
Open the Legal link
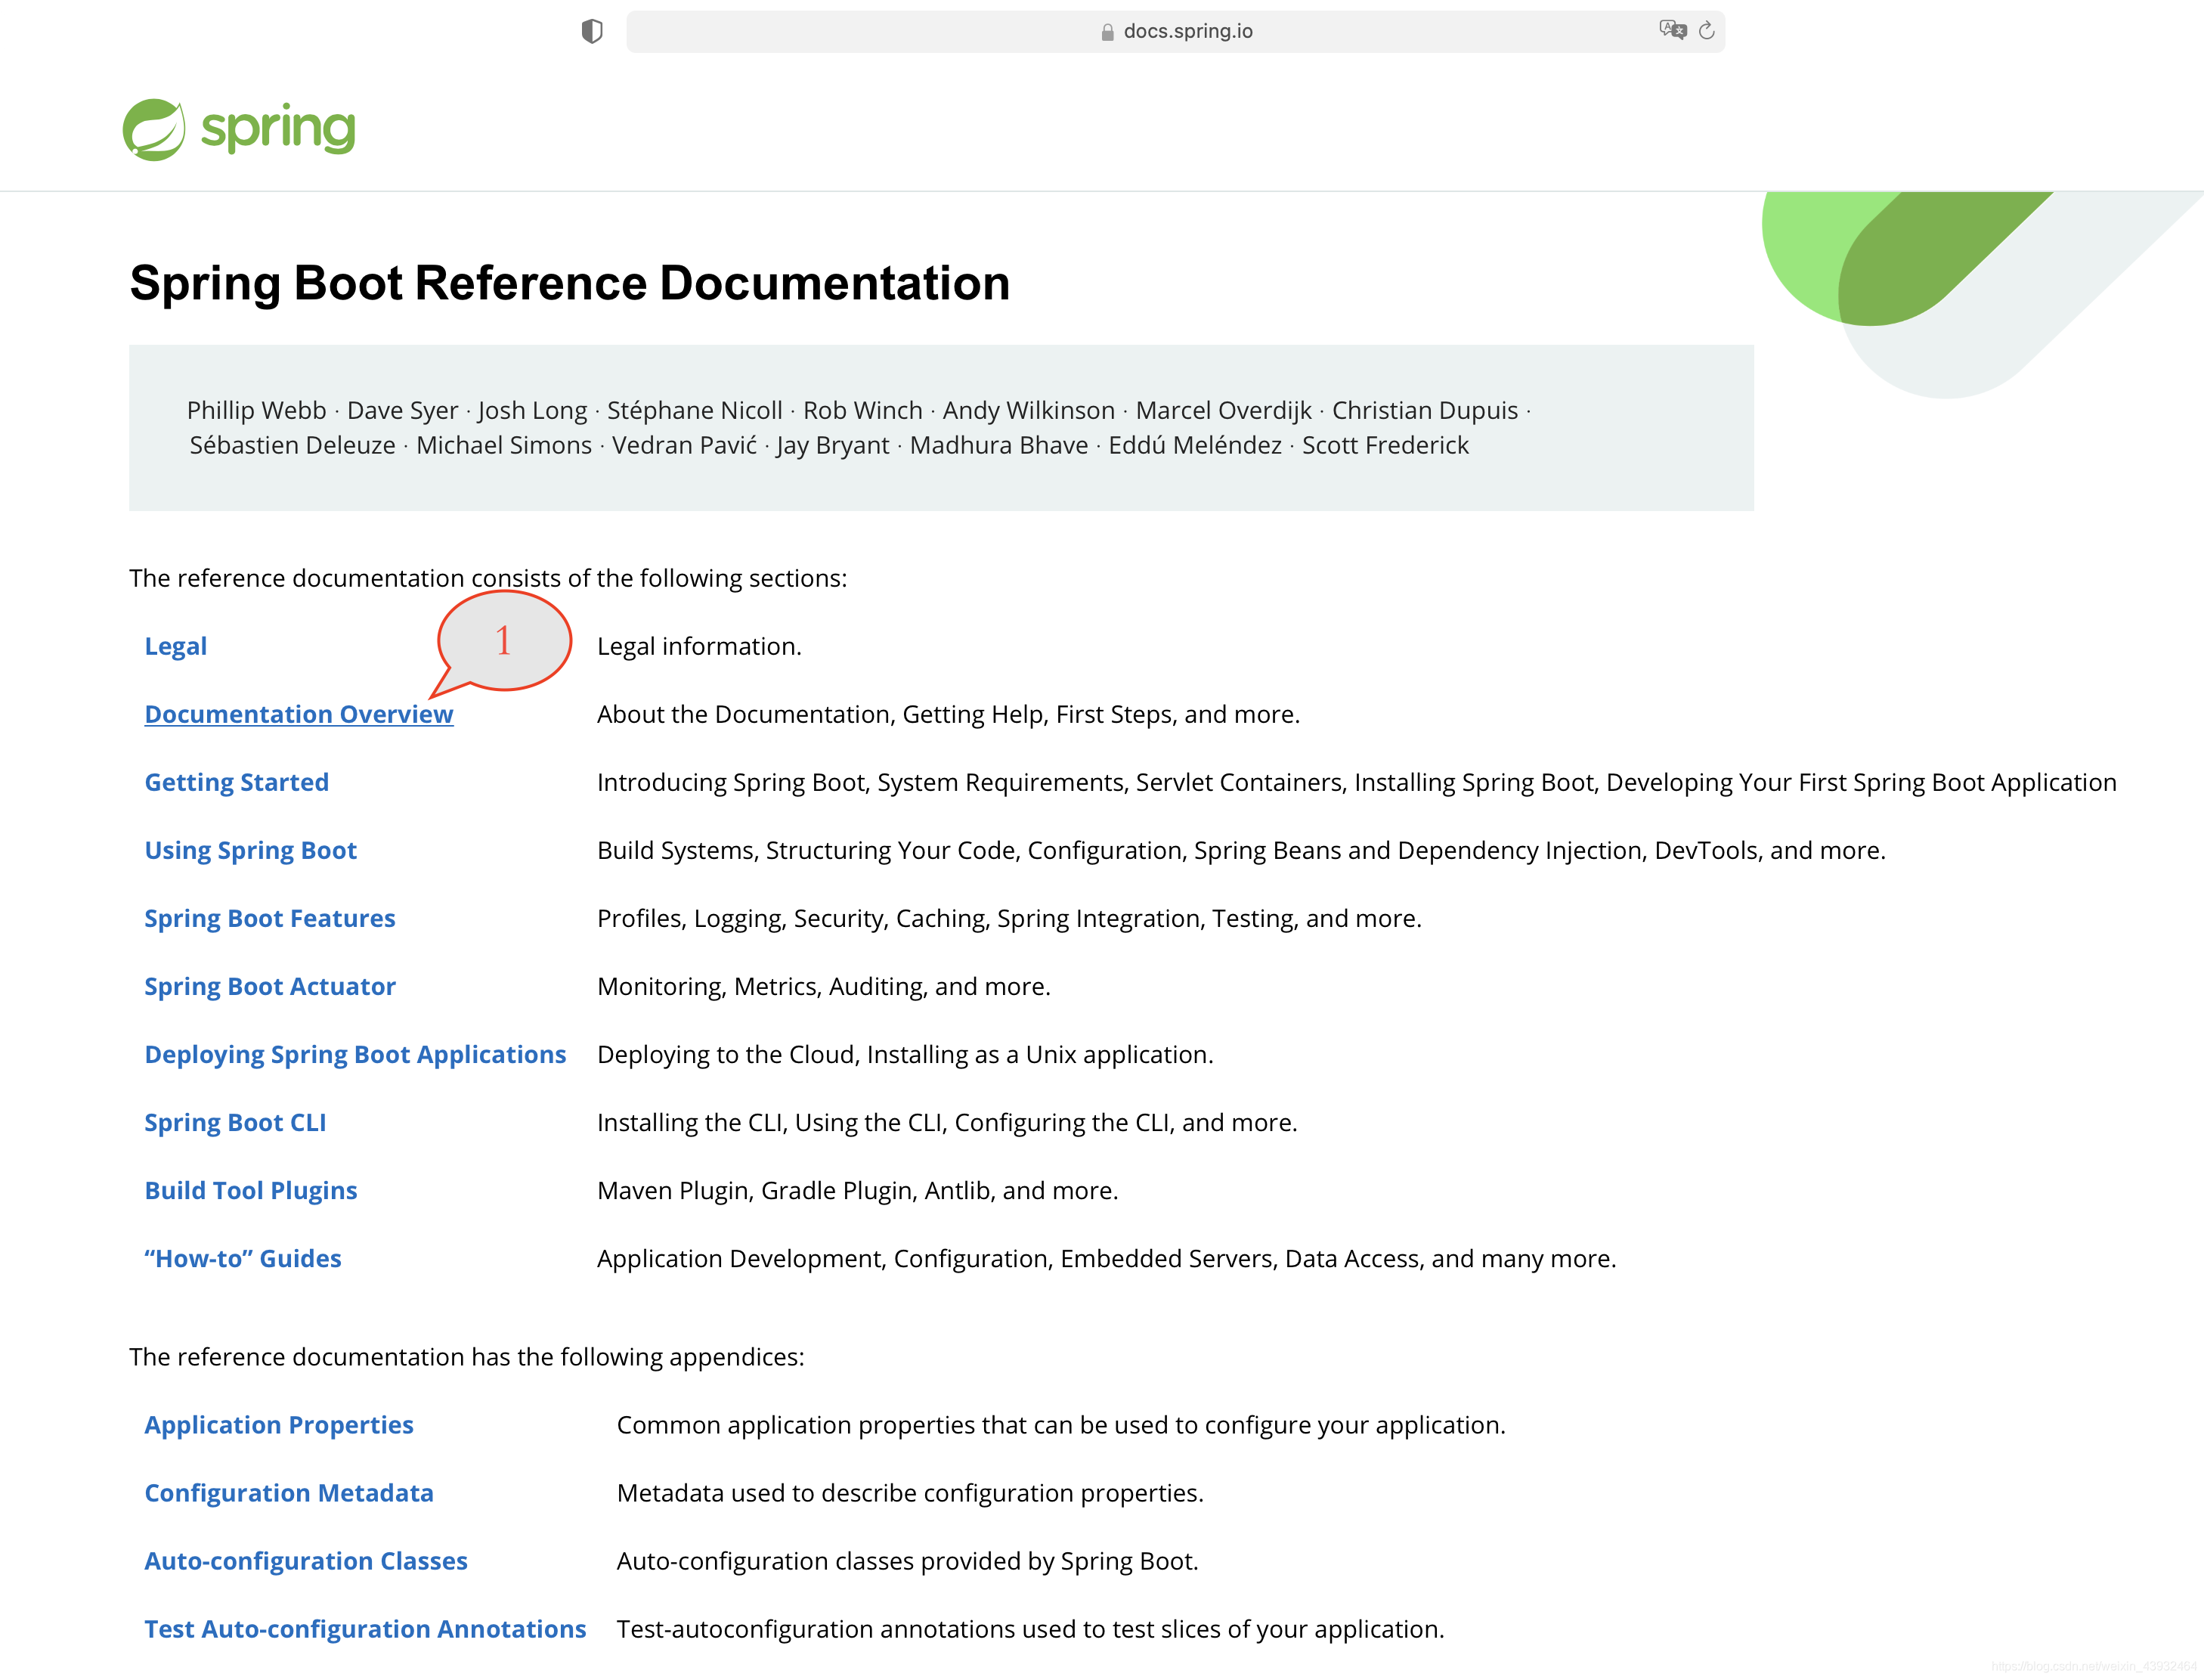(x=176, y=646)
